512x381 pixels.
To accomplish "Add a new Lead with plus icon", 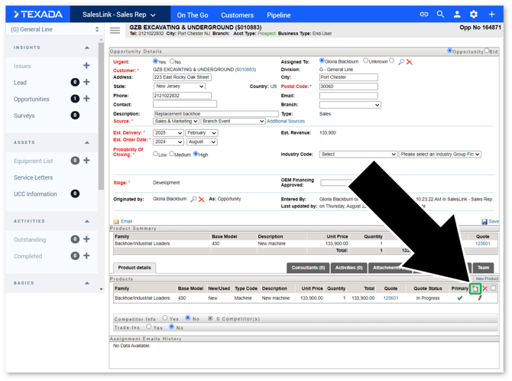I will point(86,82).
